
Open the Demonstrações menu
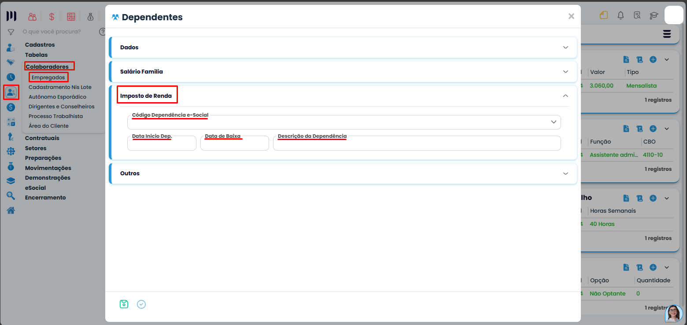pos(48,178)
